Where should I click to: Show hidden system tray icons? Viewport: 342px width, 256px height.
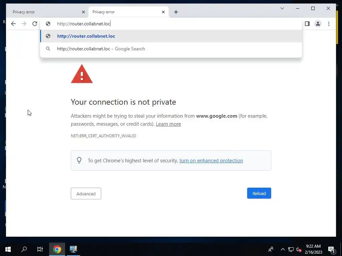[283, 249]
